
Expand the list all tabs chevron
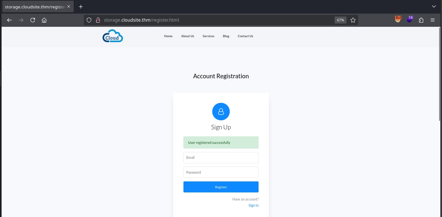[434, 6]
